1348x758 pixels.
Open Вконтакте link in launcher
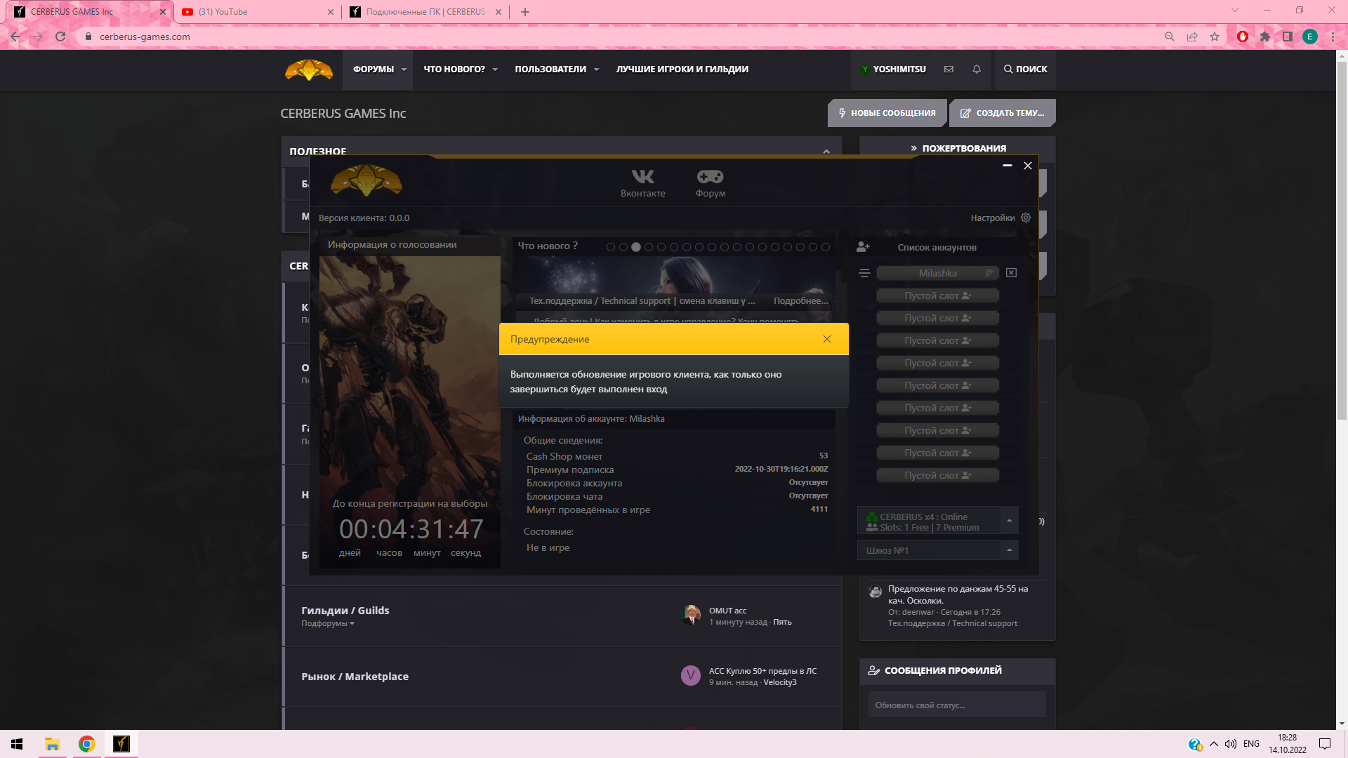point(642,183)
